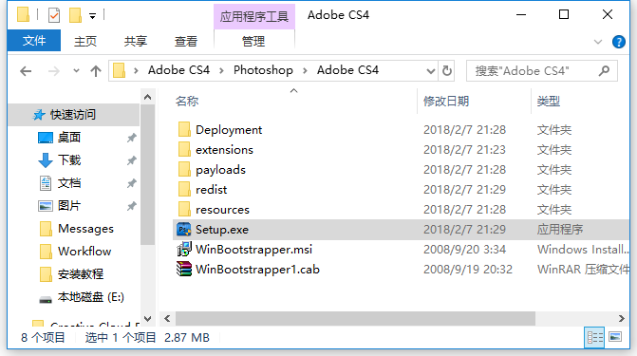
Task: Expand the address bar history dropdown
Action: [x=431, y=71]
